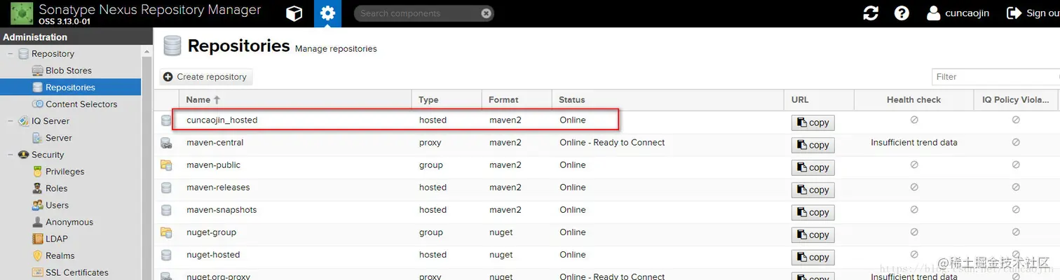Image resolution: width=1060 pixels, height=280 pixels.
Task: Open Realms in the Security section
Action: (x=60, y=255)
